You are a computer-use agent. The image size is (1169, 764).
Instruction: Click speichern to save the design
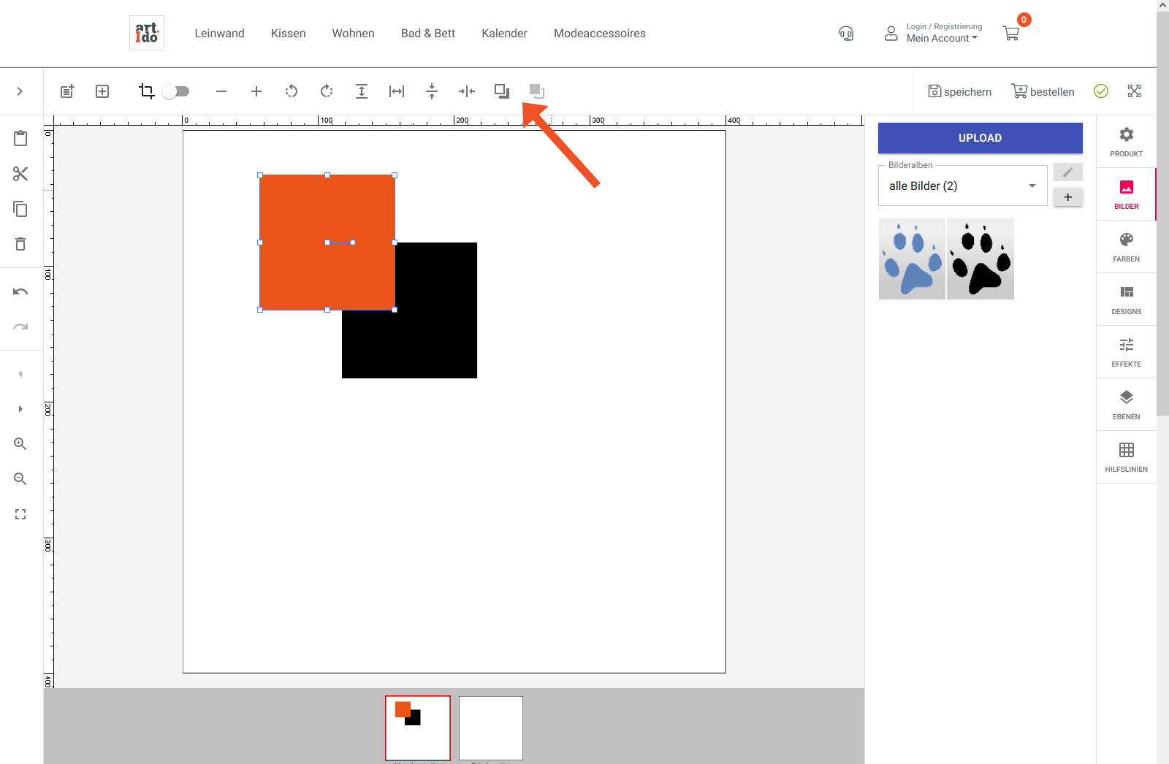point(960,91)
